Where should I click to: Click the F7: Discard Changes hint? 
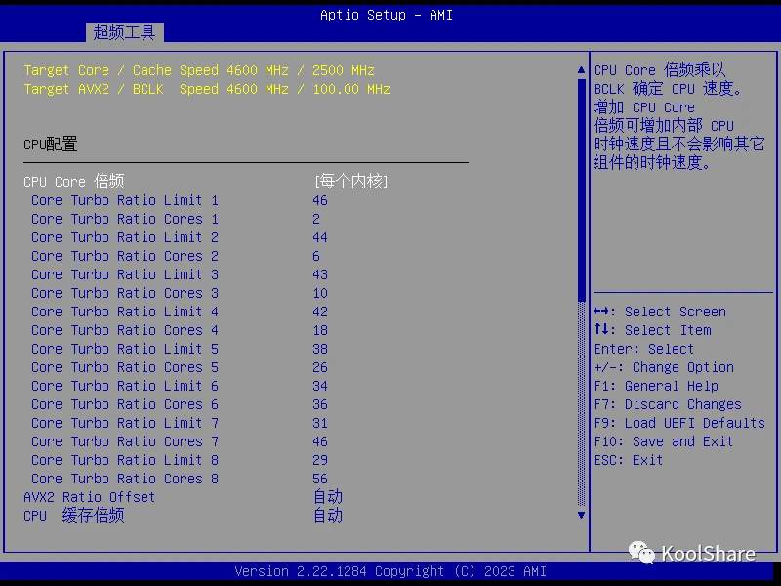point(668,404)
